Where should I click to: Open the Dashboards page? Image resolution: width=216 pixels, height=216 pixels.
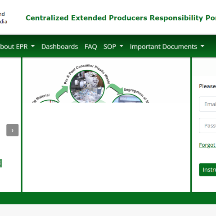pos(59,46)
